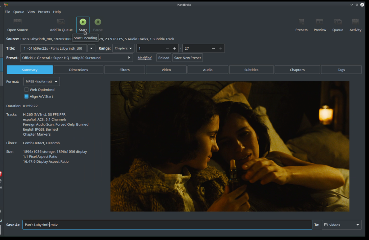The height and width of the screenshot is (240, 369).
Task: Open the View menu
Action: (31, 12)
